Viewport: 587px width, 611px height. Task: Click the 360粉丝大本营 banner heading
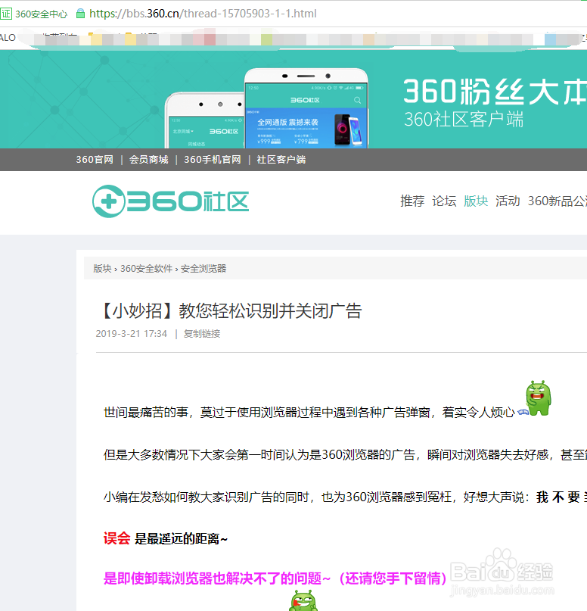(495, 92)
